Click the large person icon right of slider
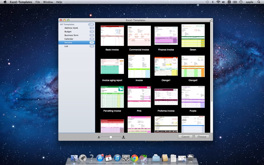 [123, 137]
